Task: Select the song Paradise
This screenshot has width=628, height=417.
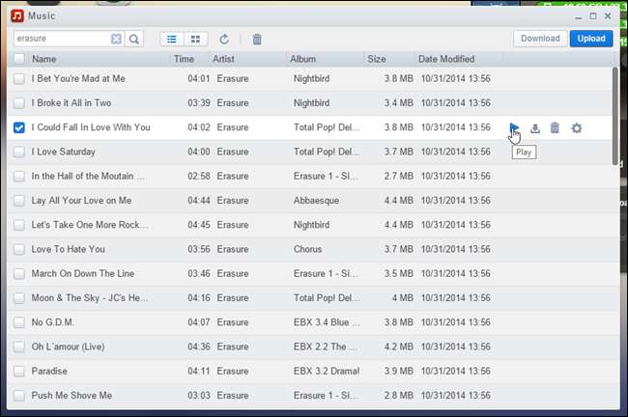Action: [x=49, y=371]
